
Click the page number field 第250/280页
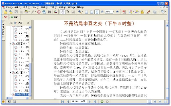pyautogui.click(x=79, y=101)
